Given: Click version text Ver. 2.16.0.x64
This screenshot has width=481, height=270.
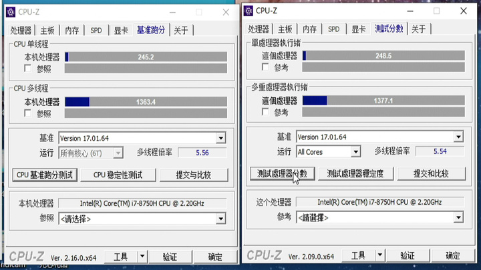Looking at the screenshot, I should coord(73,258).
